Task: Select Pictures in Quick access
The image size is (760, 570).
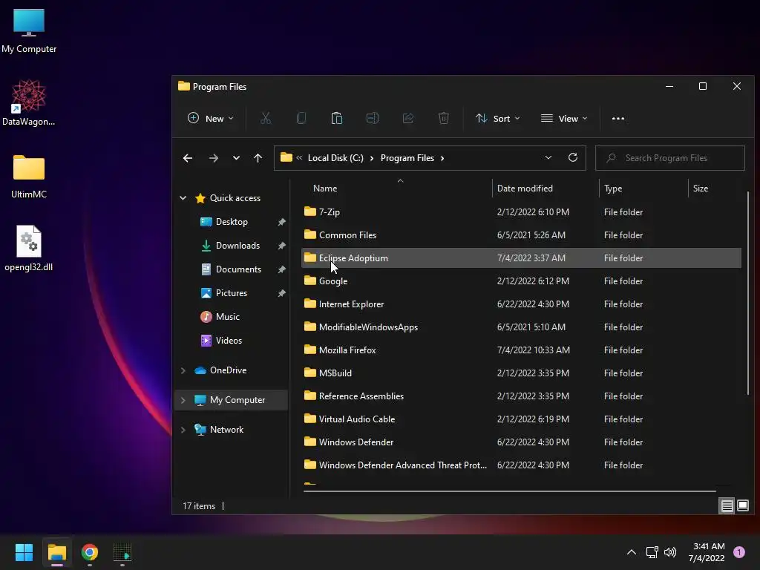Action: pyautogui.click(x=232, y=292)
